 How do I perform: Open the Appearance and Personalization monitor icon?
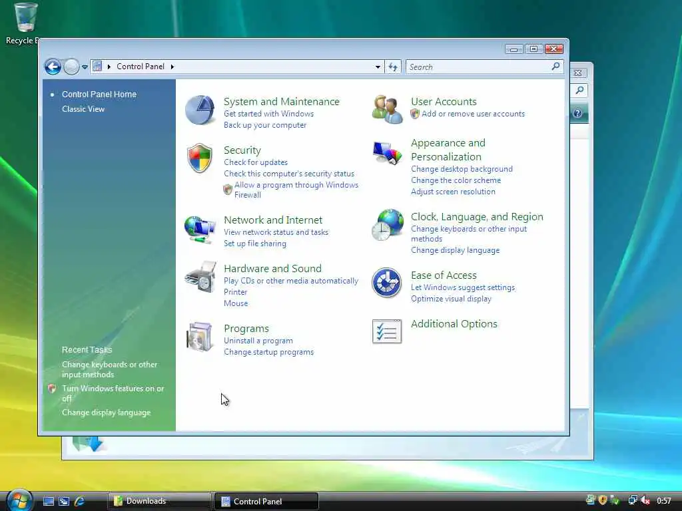point(387,153)
